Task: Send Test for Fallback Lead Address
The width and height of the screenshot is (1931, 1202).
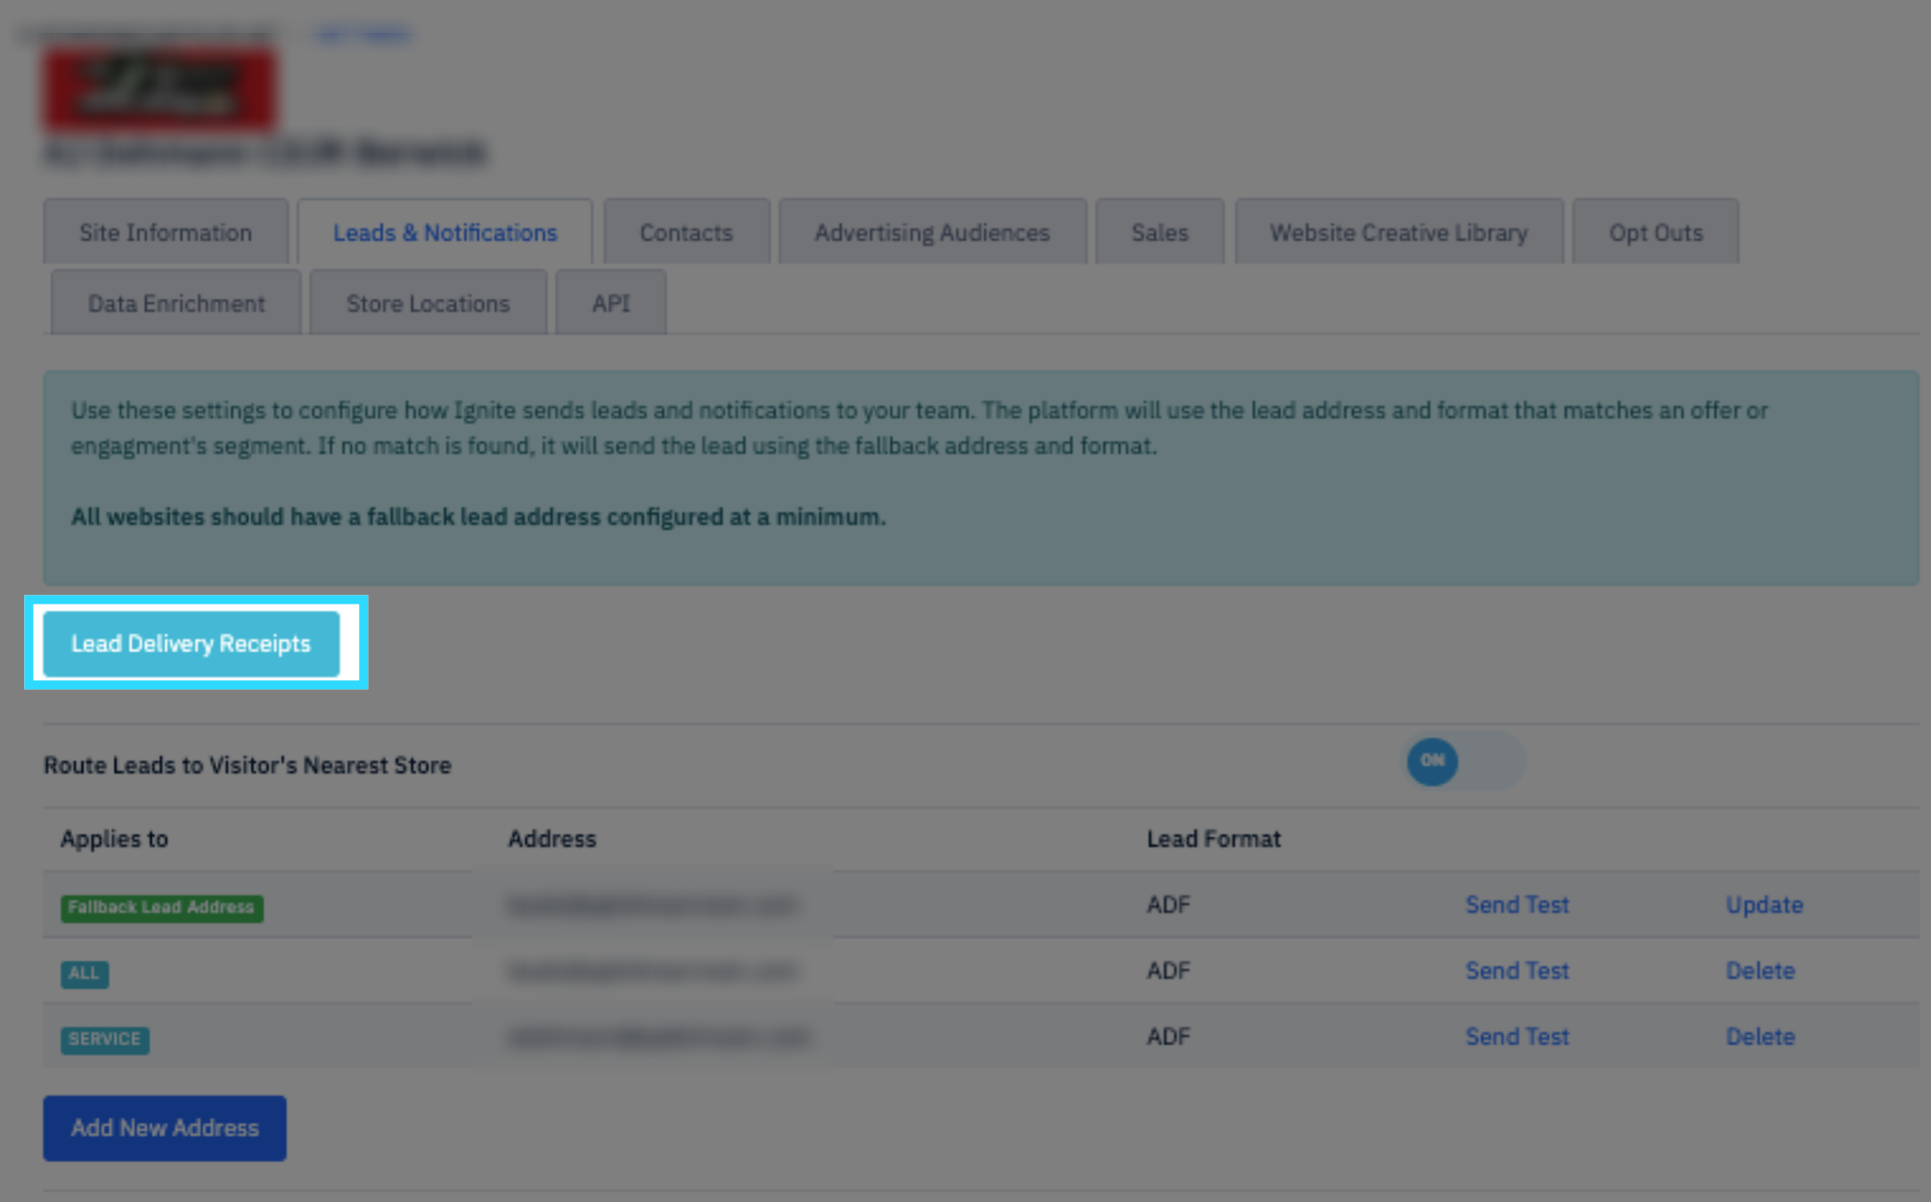Action: (1517, 905)
